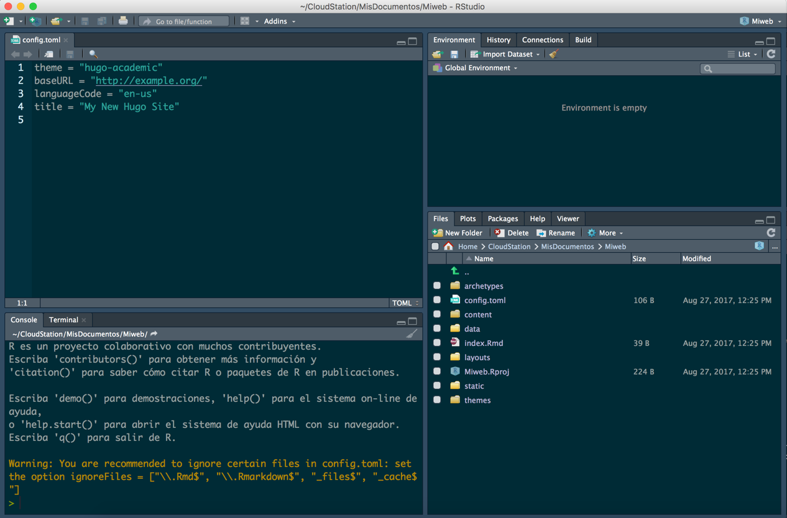Show config.toml in a new window
The height and width of the screenshot is (518, 787).
48,54
